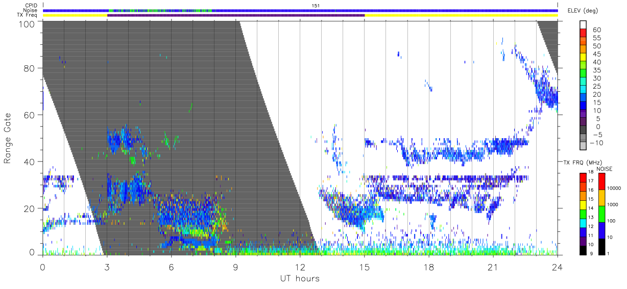627x289 pixels.
Task: Pick the purple segment of the TX Freq bar
Action: coord(236,15)
